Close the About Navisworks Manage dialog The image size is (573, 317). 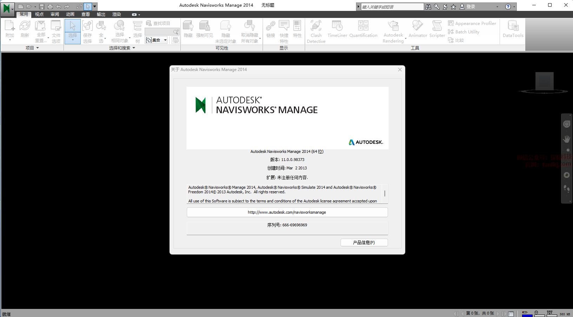pos(400,70)
